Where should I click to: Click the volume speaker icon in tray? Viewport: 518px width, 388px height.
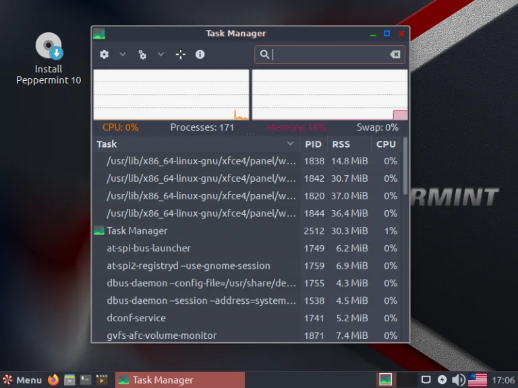[x=458, y=380]
